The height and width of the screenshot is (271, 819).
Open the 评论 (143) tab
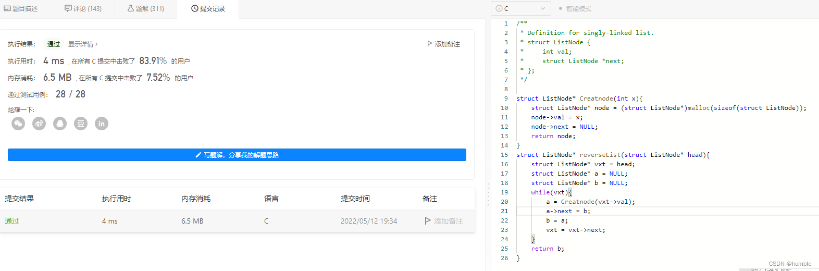click(x=83, y=9)
